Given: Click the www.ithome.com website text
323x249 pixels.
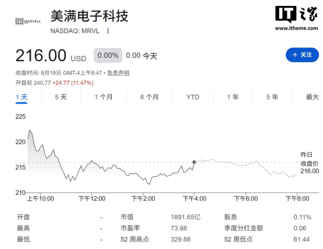Looking at the screenshot, I should point(297,28).
